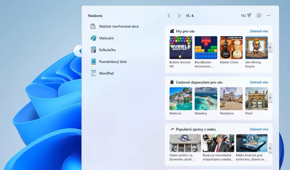Go to next day with right chevron
The height and width of the screenshot is (170, 290).
(179, 16)
